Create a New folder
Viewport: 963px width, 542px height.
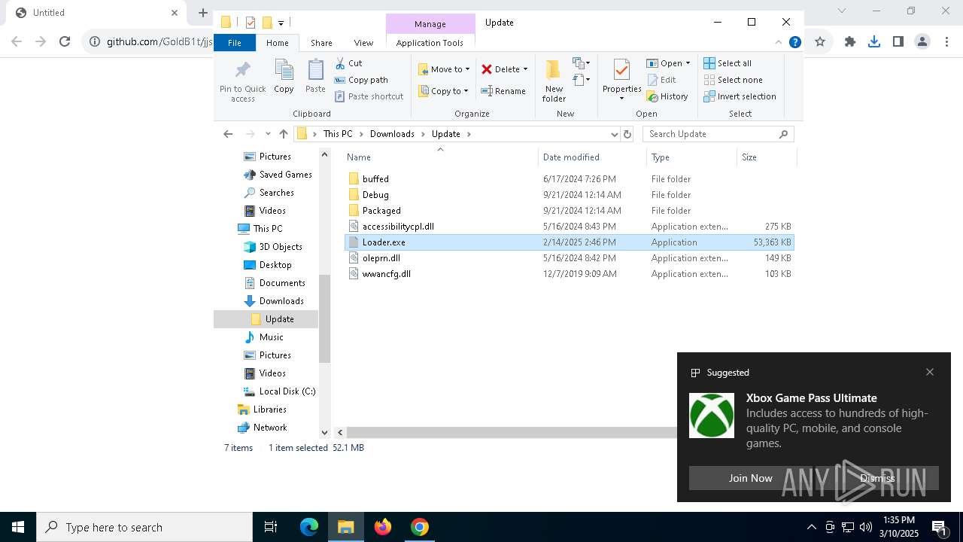(554, 81)
